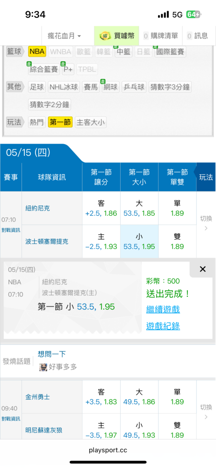Screen dimensions: 216x468
Task: Open 猜數字3分鐘 game
Action: tap(170, 87)
